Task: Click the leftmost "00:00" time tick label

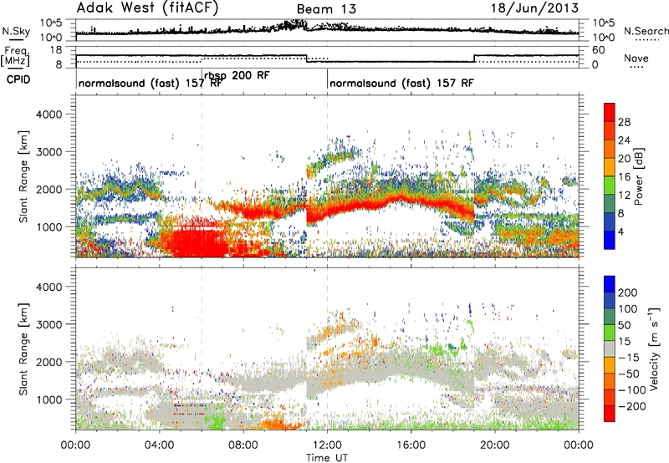Action: click(76, 445)
